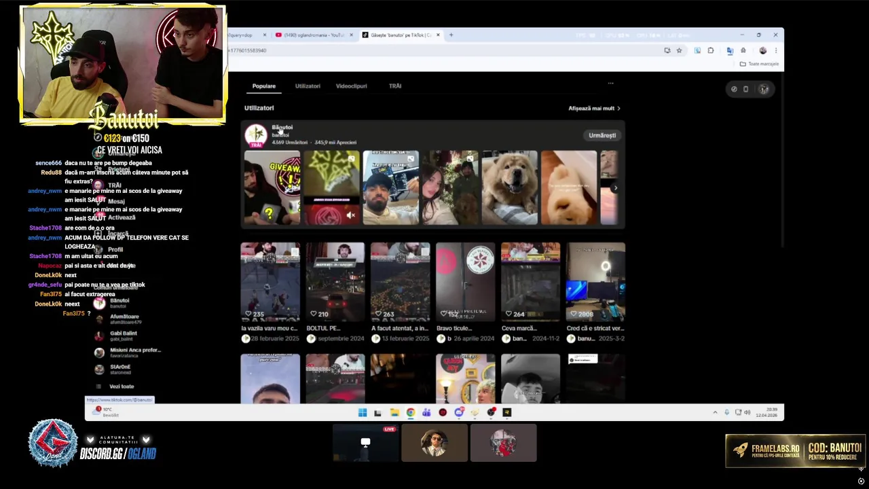Open a new browser tab
Image resolution: width=869 pixels, height=489 pixels.
click(x=451, y=35)
